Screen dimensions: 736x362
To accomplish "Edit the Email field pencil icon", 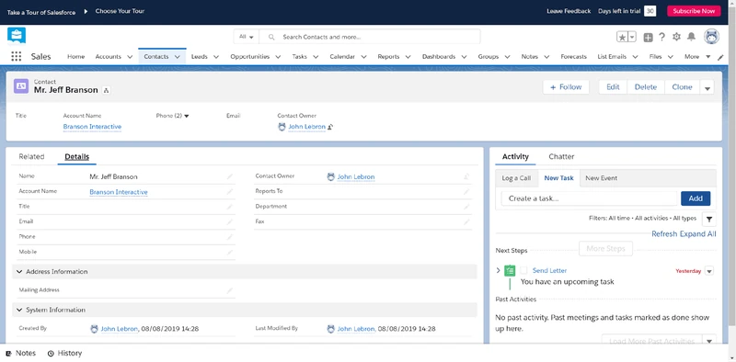I will click(229, 222).
